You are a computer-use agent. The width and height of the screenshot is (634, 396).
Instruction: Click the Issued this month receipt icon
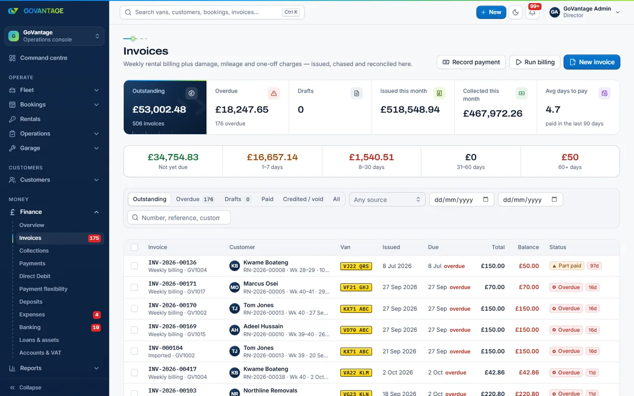pyautogui.click(x=439, y=93)
